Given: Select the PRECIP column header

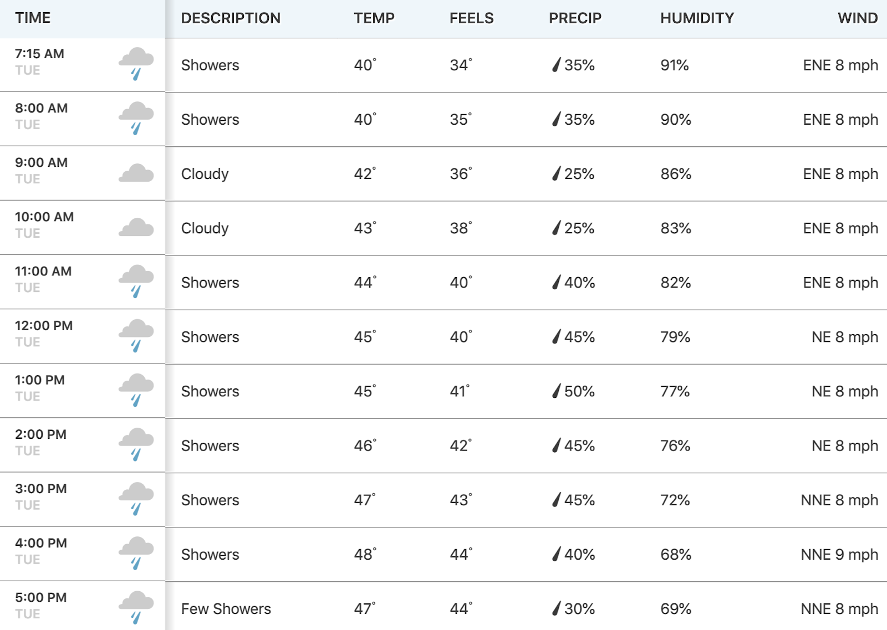Looking at the screenshot, I should pos(575,18).
